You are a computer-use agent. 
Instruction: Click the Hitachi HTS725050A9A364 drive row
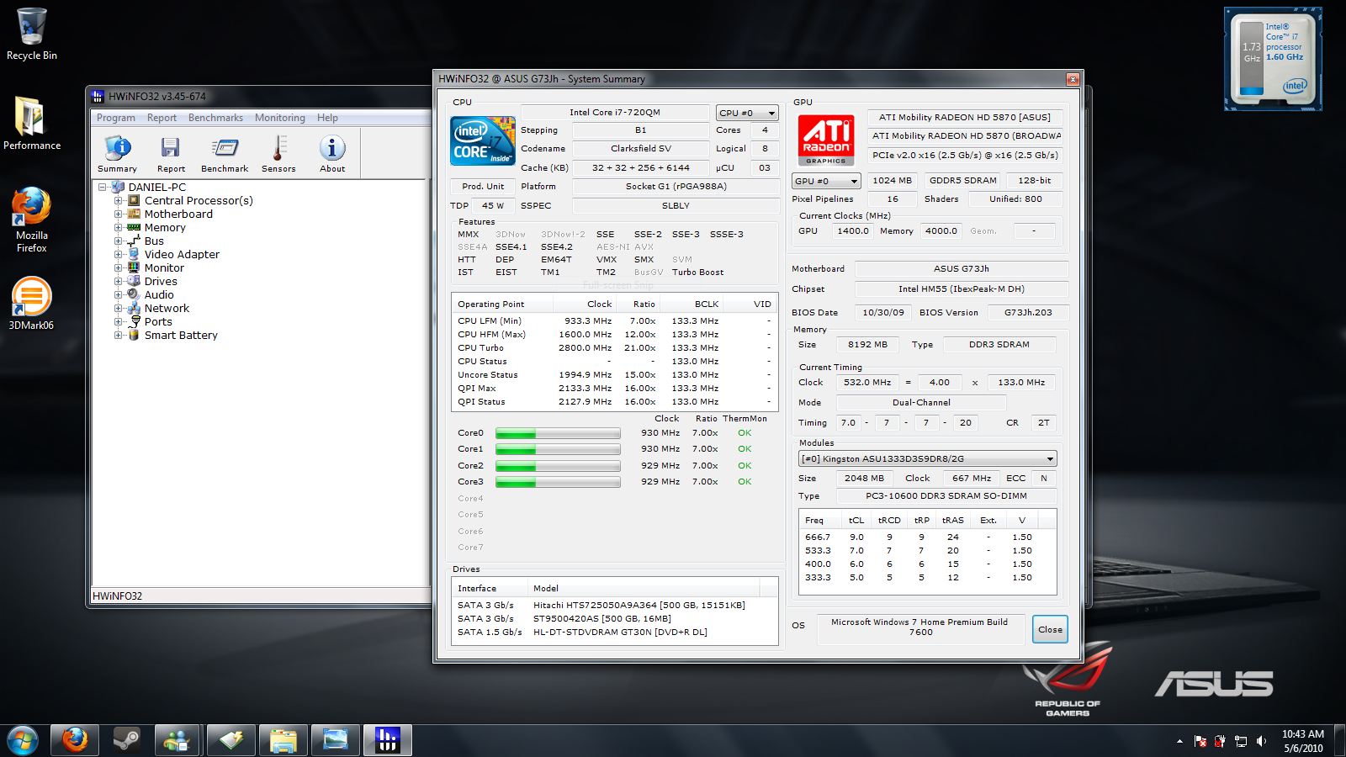point(615,606)
